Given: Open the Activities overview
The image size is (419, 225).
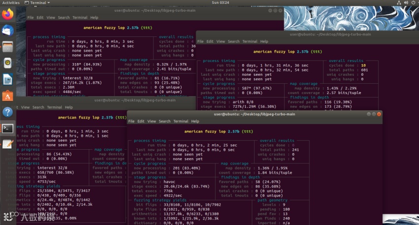Looking at the screenshot, I should point(11,2).
